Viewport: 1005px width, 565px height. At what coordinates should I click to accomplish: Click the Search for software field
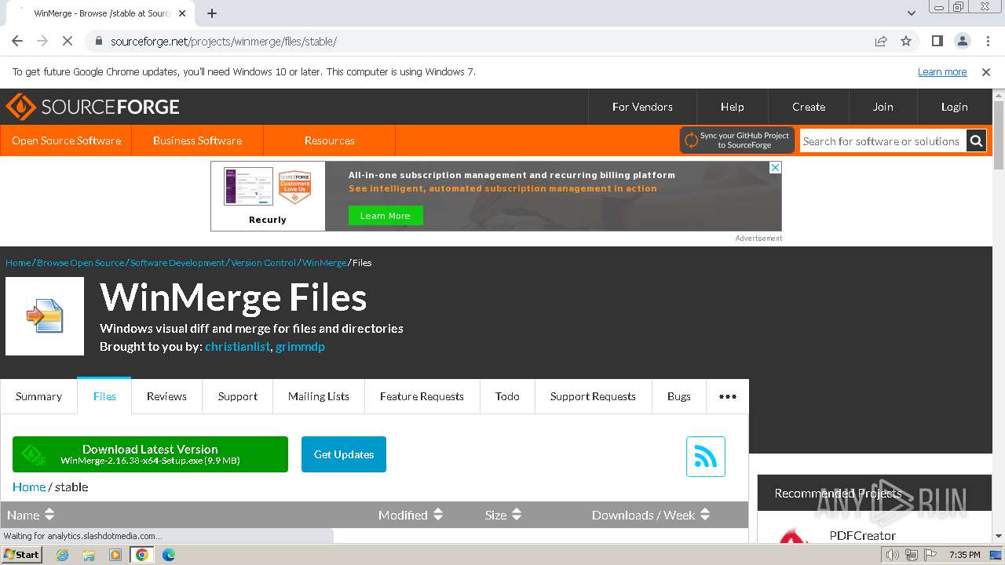[x=883, y=141]
